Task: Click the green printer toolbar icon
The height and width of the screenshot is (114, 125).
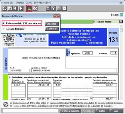Action: (x=29, y=8)
